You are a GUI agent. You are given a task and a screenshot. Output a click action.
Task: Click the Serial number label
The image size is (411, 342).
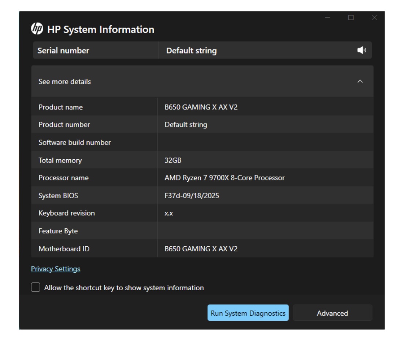(x=63, y=50)
